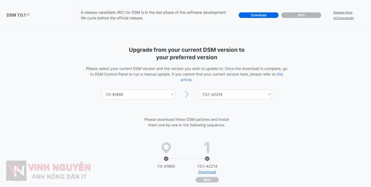371x187 pixels.
Task: Open the target version 7.0.1-42214 dropdown
Action: tap(235, 94)
